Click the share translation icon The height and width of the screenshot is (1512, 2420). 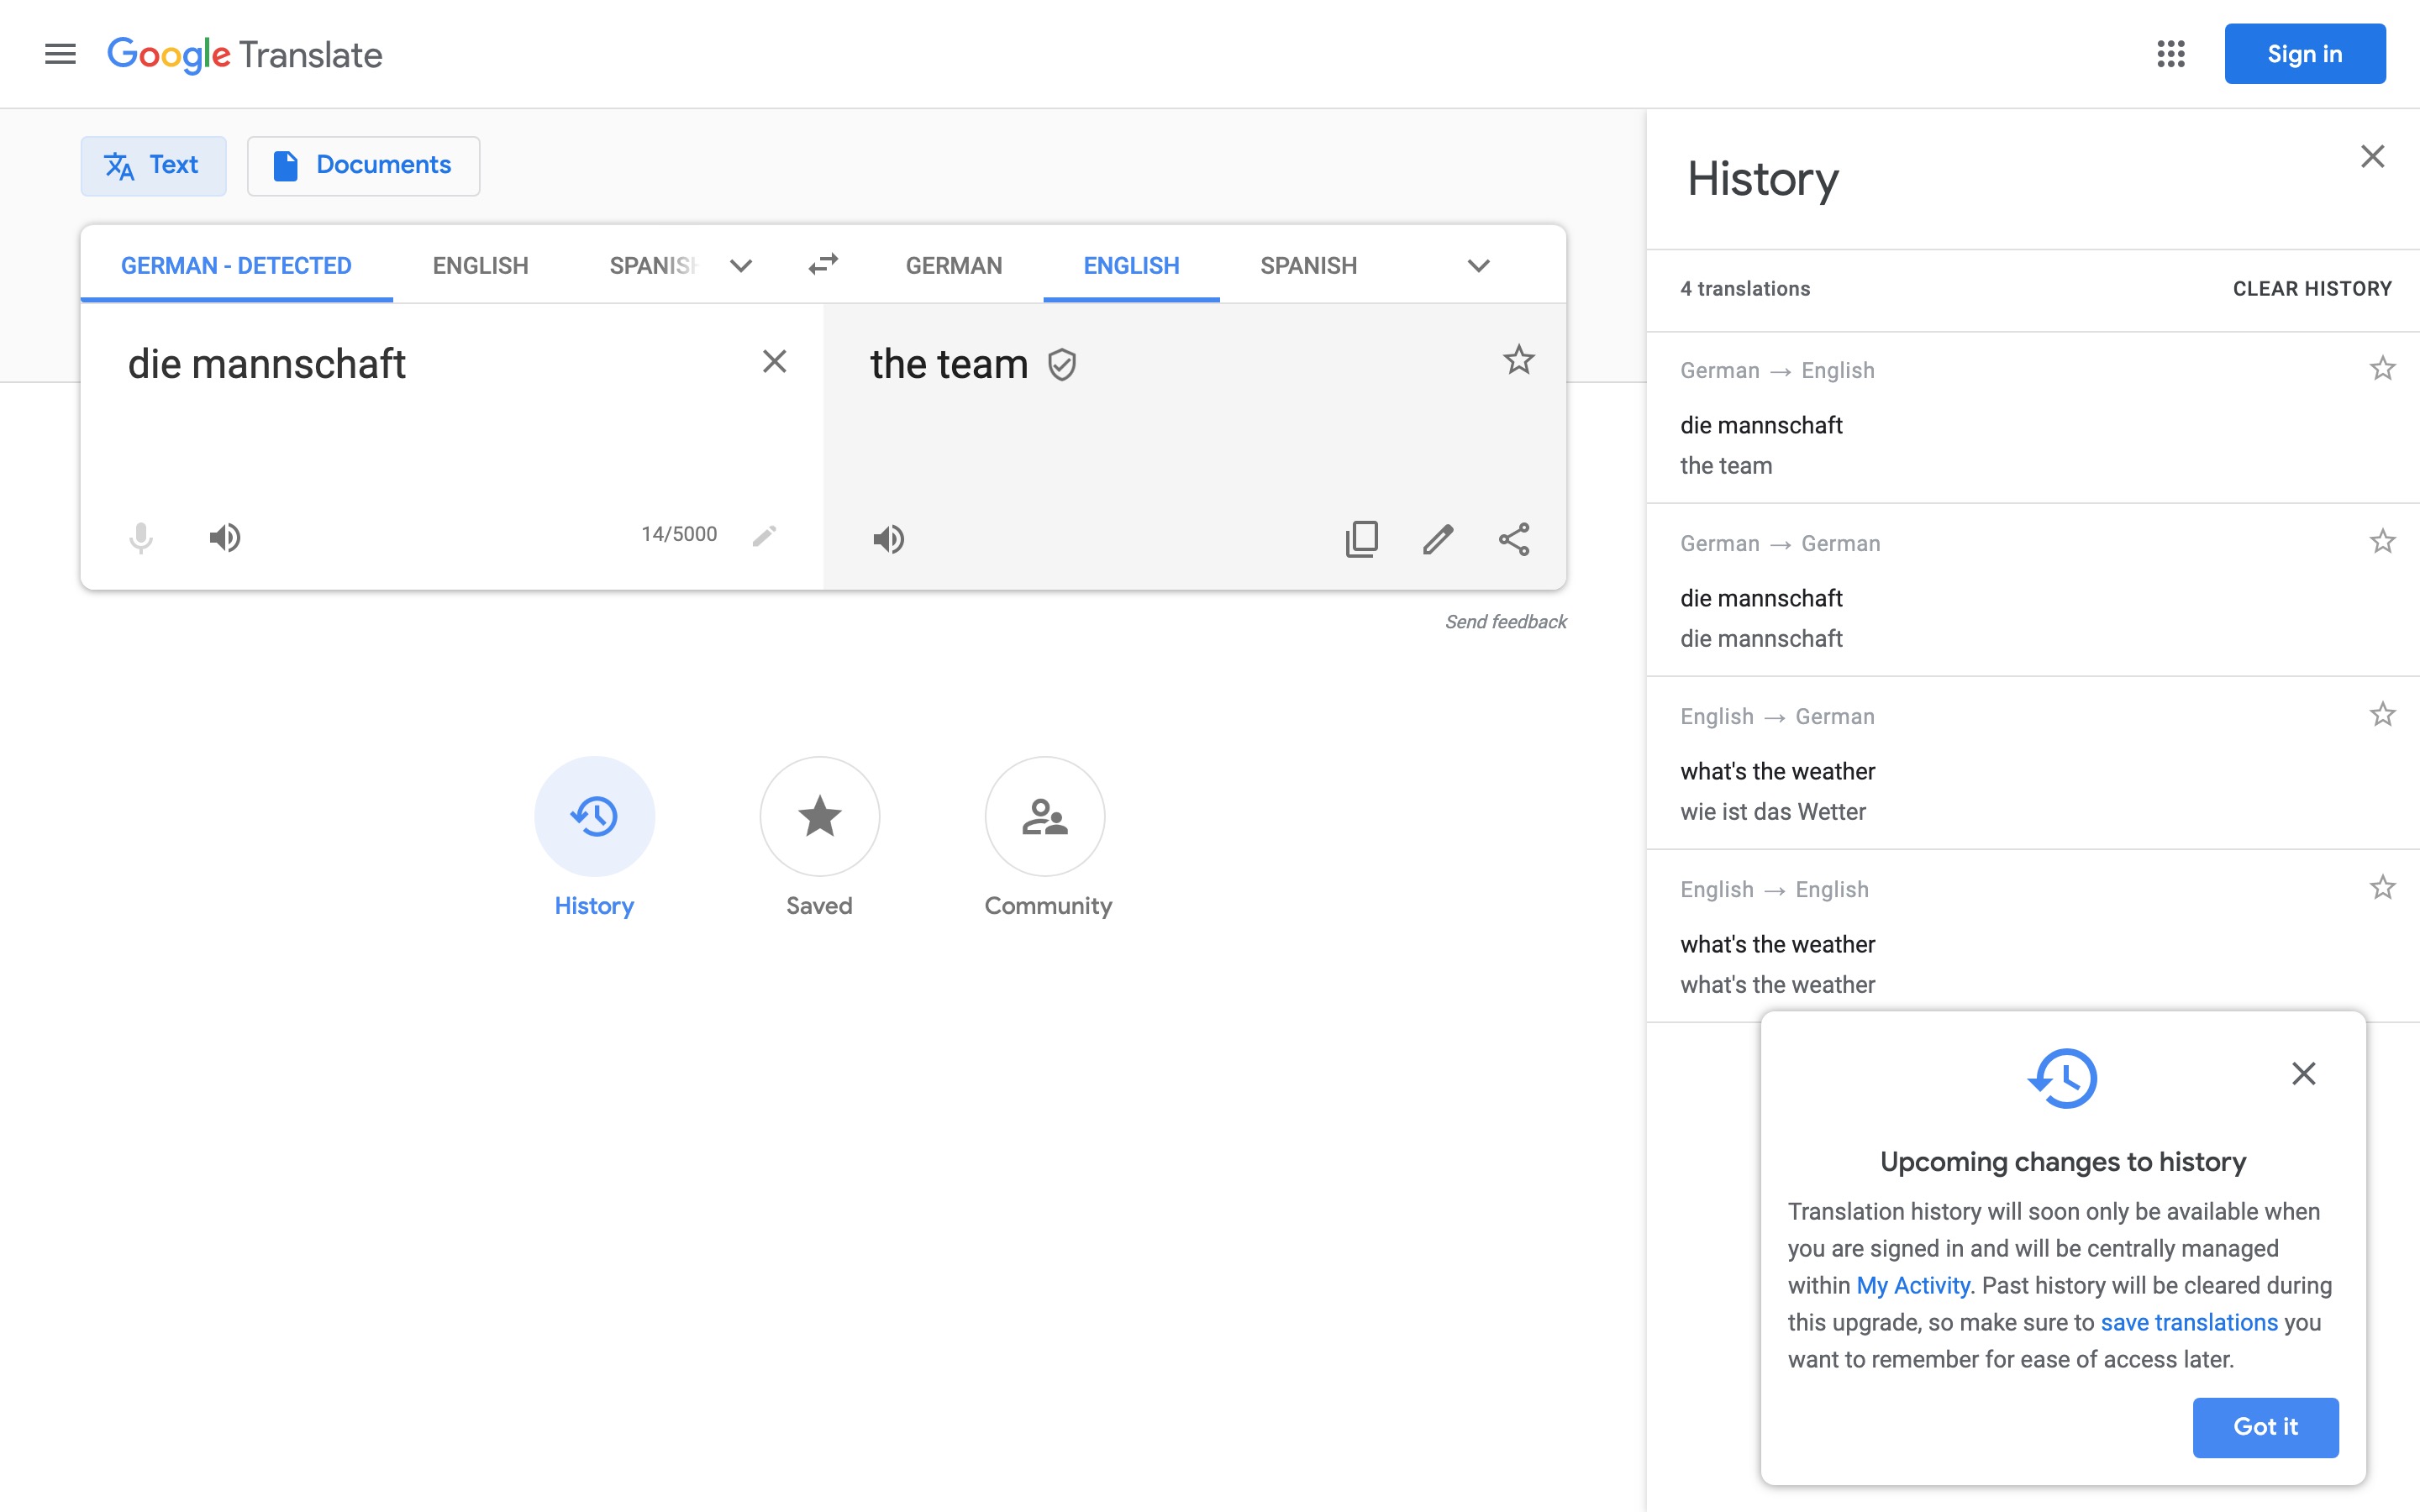point(1512,538)
